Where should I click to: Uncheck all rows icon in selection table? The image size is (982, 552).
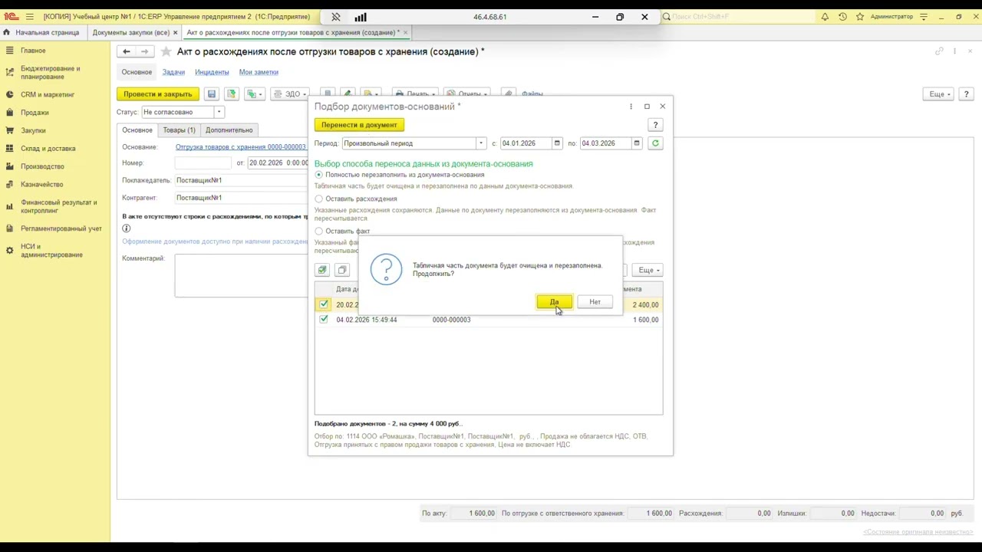point(342,270)
